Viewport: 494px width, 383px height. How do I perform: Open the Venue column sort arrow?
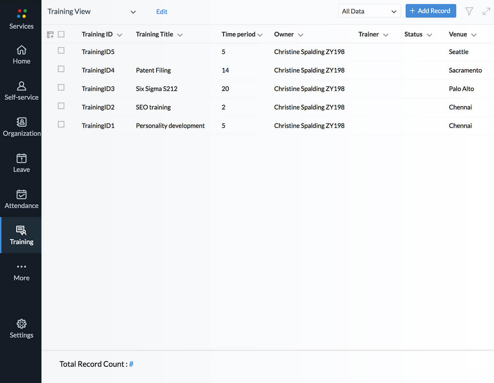[474, 35]
